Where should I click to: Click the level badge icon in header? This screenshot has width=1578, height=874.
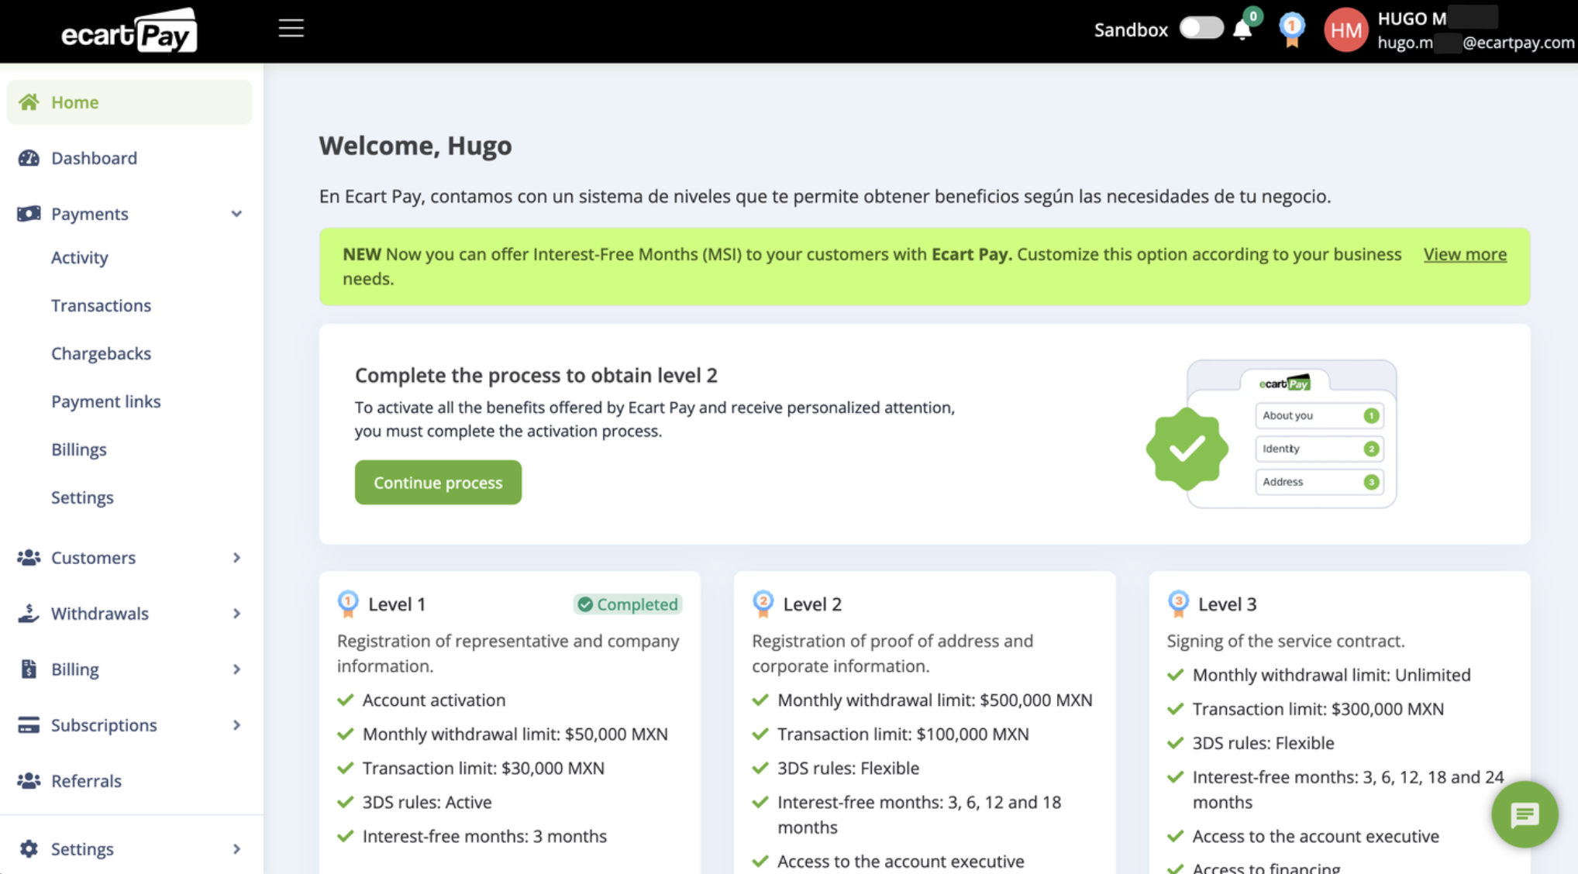point(1291,30)
